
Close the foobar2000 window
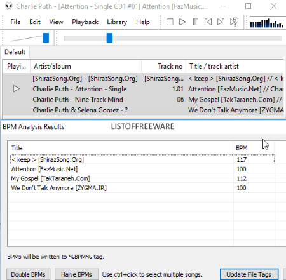pyautogui.click(x=273, y=6)
